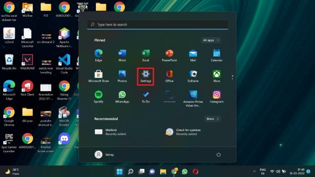Open File Explorer from taskbar
The width and height of the screenshot is (315, 177).
pyautogui.click(x=163, y=172)
